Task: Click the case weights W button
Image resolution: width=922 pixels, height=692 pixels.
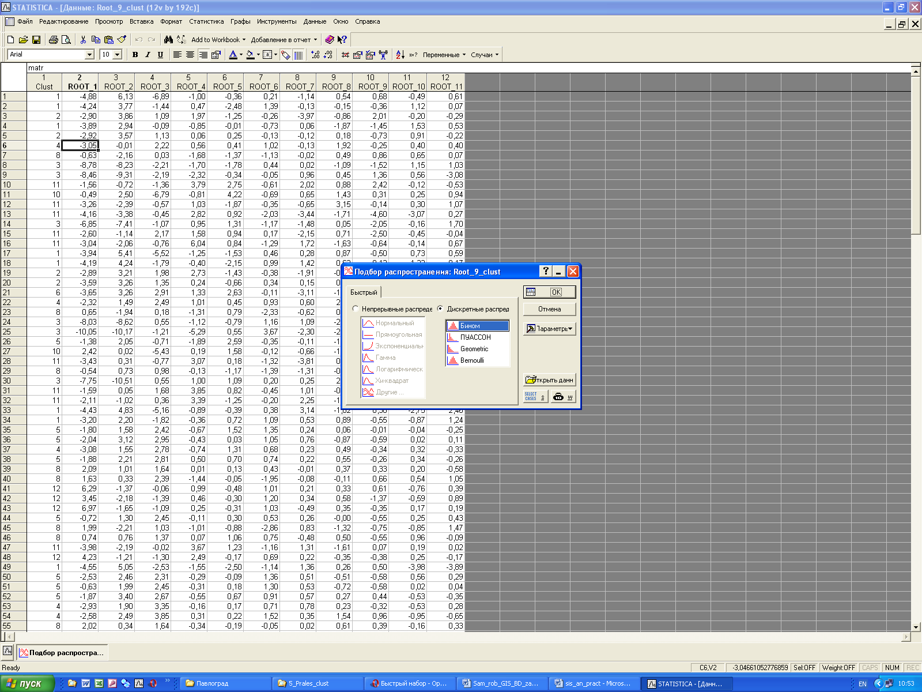Action: [564, 396]
